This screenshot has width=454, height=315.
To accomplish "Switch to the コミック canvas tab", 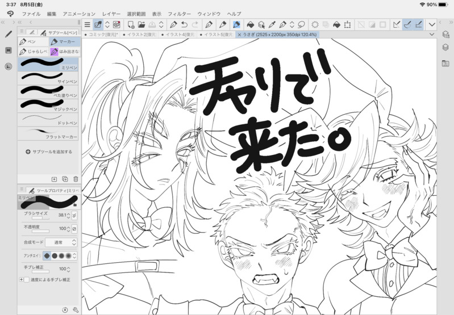I will pyautogui.click(x=101, y=35).
